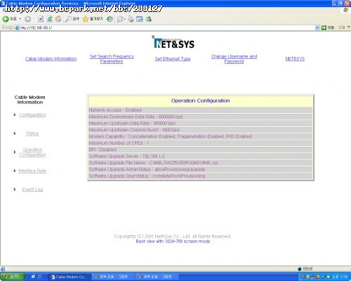Click the arrow bullet beside Configuration
This screenshot has width=351, height=281.
click(x=15, y=115)
